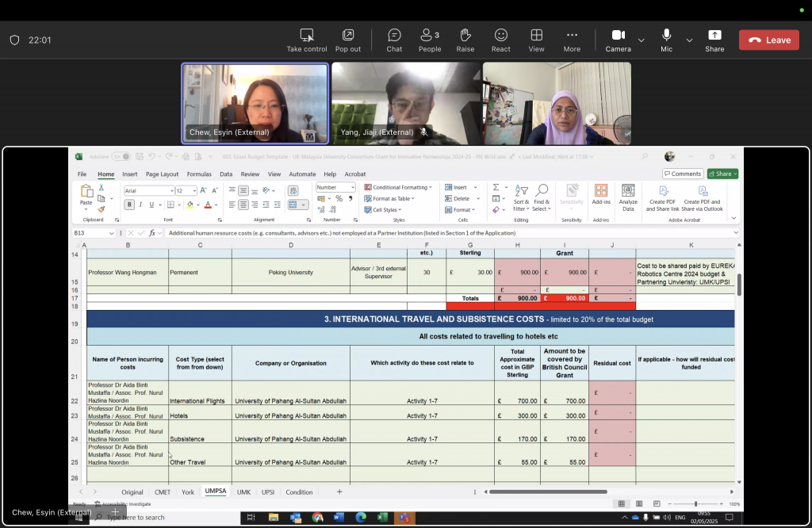Switch to the Review ribbon tab
The image size is (812, 528).
[x=250, y=174]
